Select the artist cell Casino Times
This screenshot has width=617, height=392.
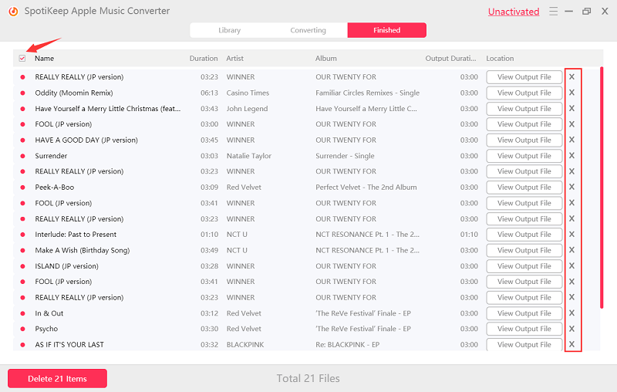[x=248, y=93]
